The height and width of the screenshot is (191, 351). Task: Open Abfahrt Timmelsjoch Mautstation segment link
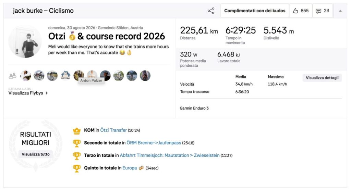[170, 155]
